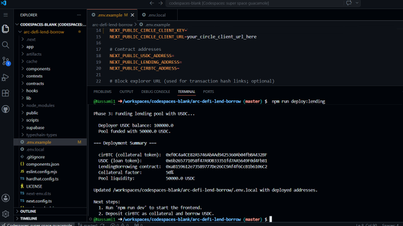This screenshot has width=403, height=226.
Task: Expand the typechain-types folder
Action: [50, 135]
